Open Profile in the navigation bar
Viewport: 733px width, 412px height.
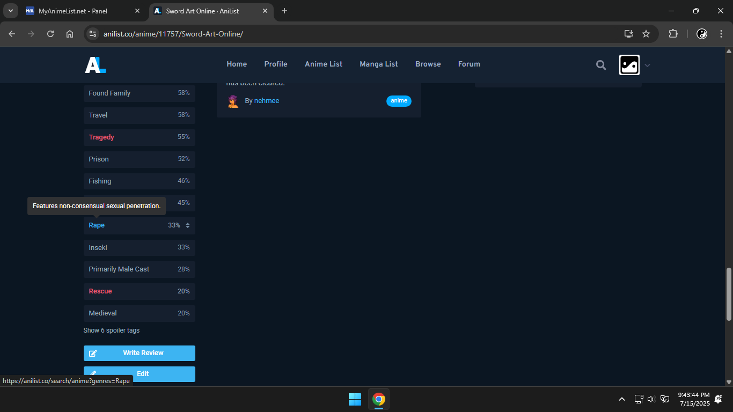coord(276,64)
